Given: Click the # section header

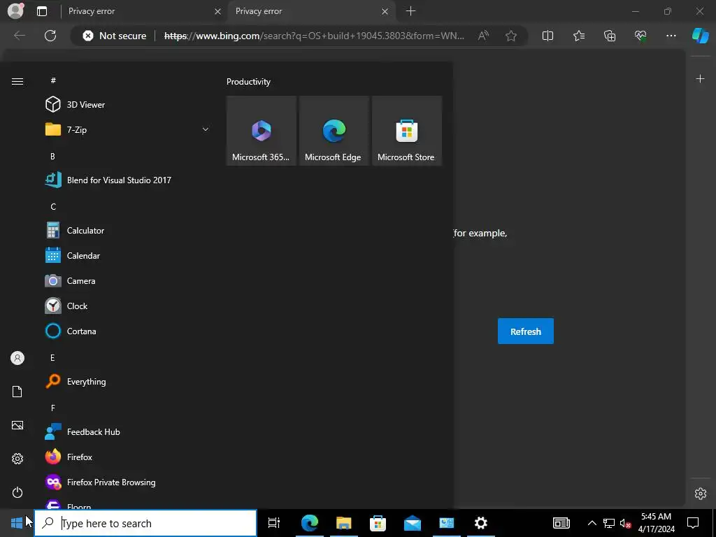Looking at the screenshot, I should 53,80.
